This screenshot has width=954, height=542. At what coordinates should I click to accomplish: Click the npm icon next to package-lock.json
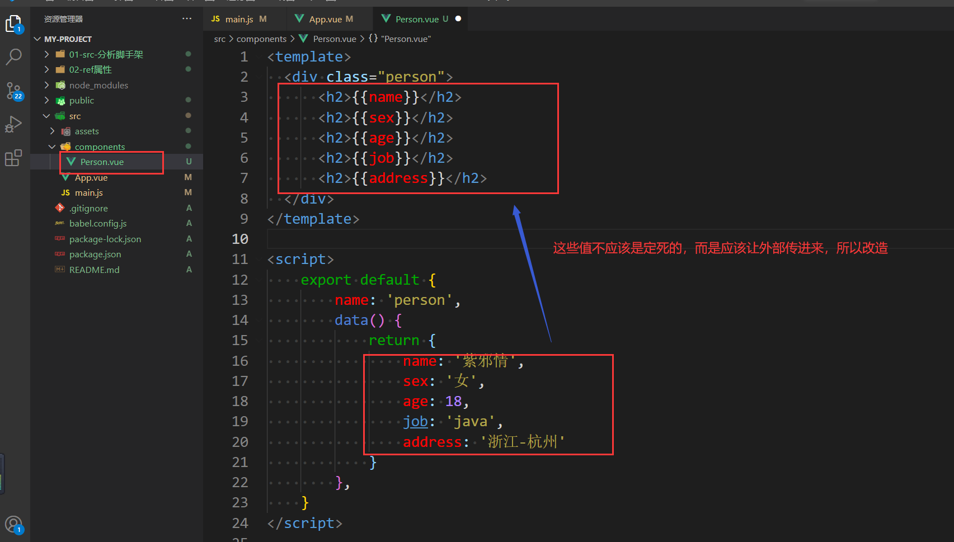[60, 239]
